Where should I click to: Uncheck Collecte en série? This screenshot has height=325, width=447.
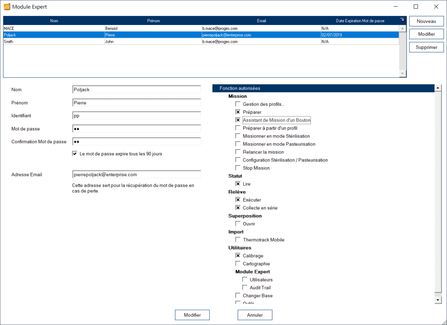pyautogui.click(x=238, y=208)
